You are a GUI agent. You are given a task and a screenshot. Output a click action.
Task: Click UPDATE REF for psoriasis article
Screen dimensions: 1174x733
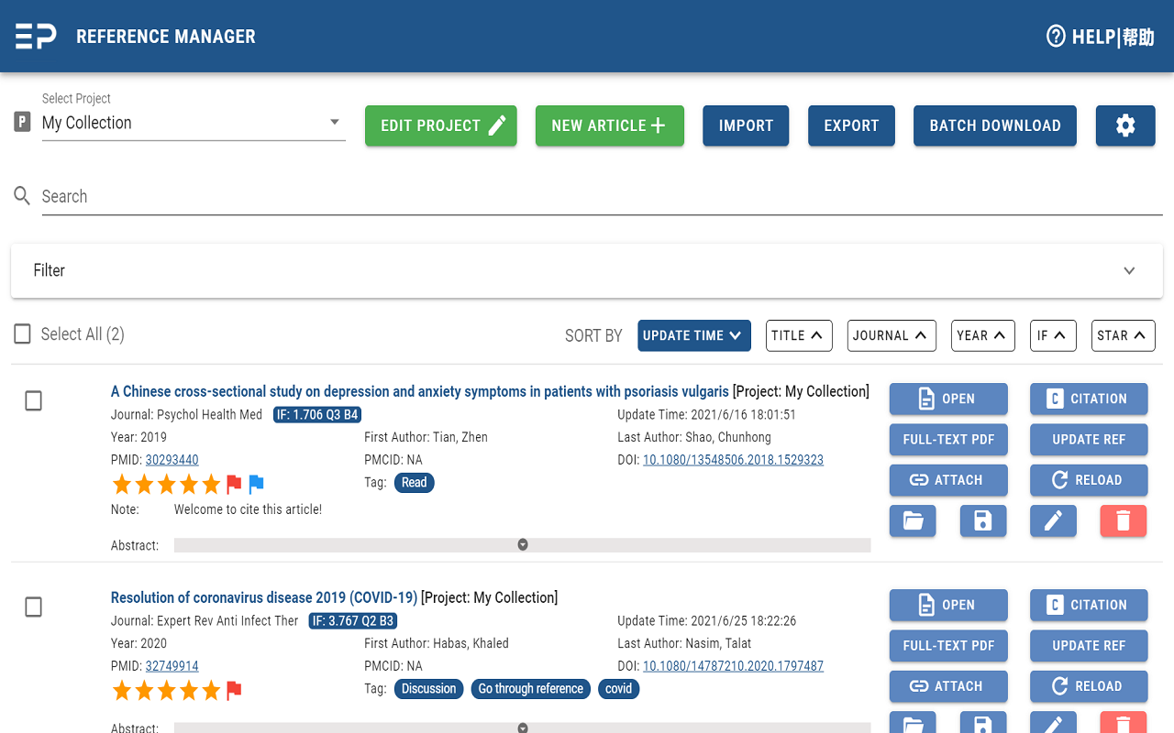[x=1089, y=440]
